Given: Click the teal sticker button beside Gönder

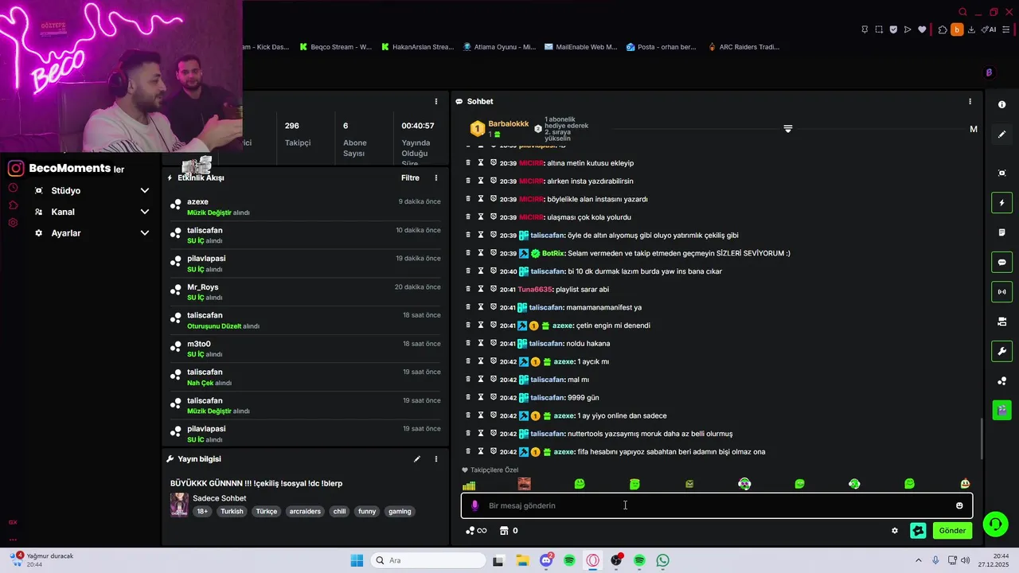Looking at the screenshot, I should (918, 531).
